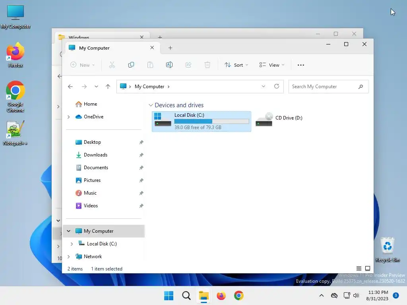Add a new tab in front window
The height and width of the screenshot is (305, 407).
[170, 48]
